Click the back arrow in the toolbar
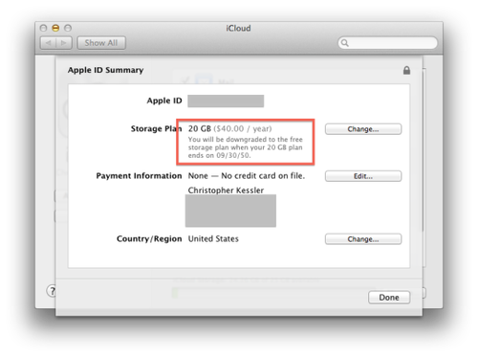Image resolution: width=478 pixels, height=357 pixels. pos(49,43)
